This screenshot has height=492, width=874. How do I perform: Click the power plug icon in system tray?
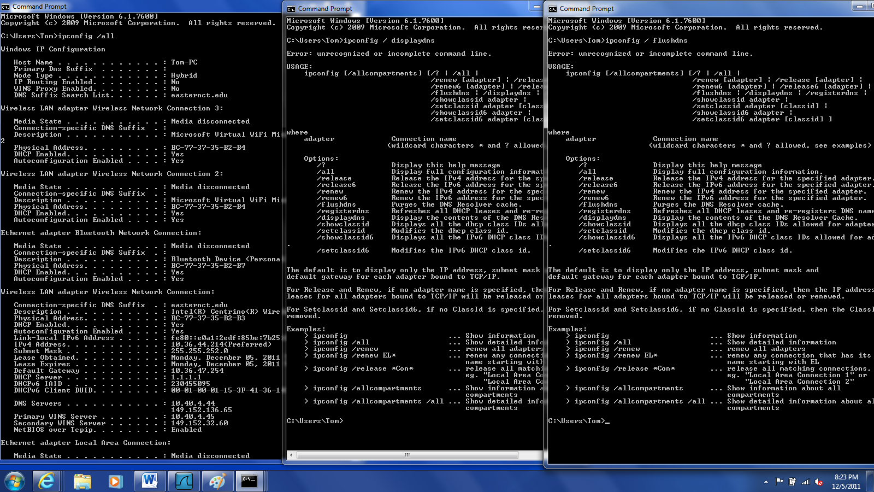pyautogui.click(x=792, y=482)
